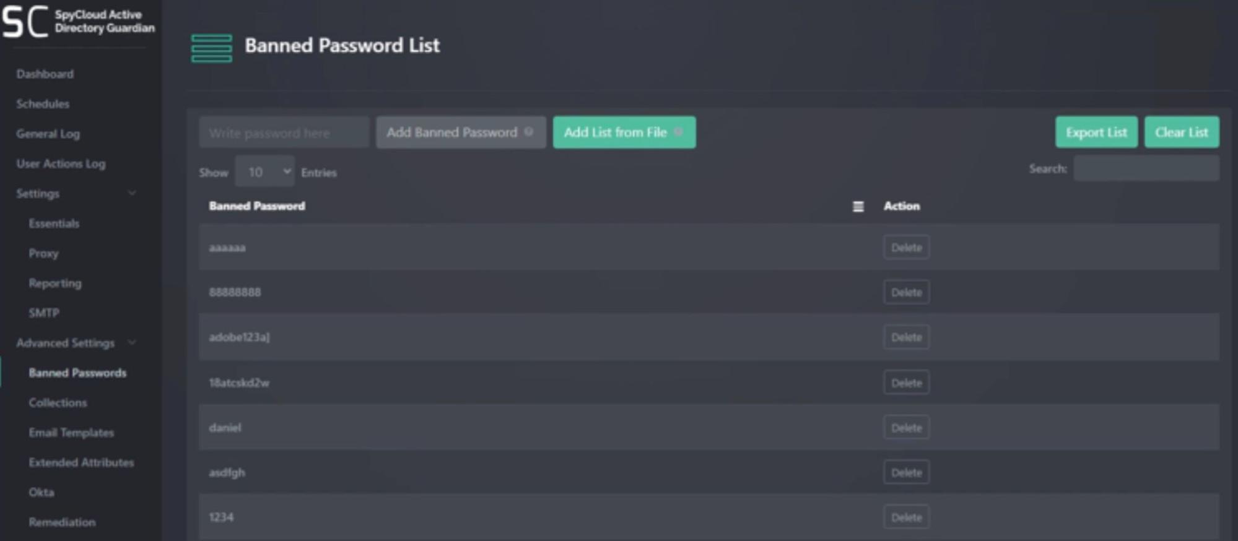The width and height of the screenshot is (1238, 541).
Task: Open the Email Templates settings
Action: (71, 433)
